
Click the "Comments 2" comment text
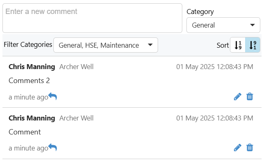click(29, 81)
